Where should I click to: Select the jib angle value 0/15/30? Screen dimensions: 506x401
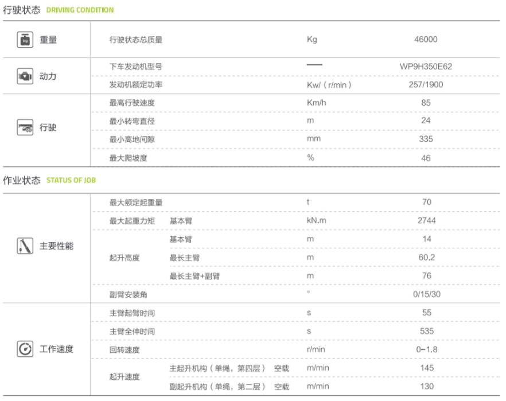click(x=427, y=294)
